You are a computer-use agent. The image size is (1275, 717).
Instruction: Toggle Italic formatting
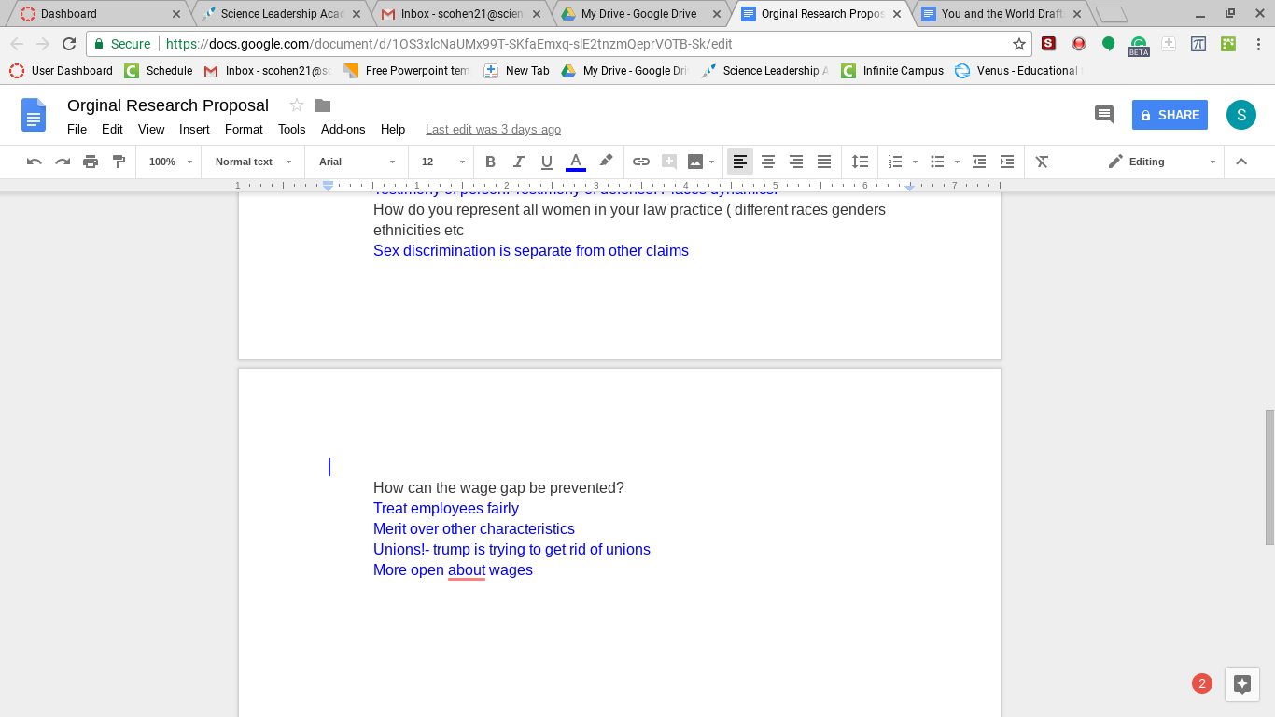tap(519, 162)
